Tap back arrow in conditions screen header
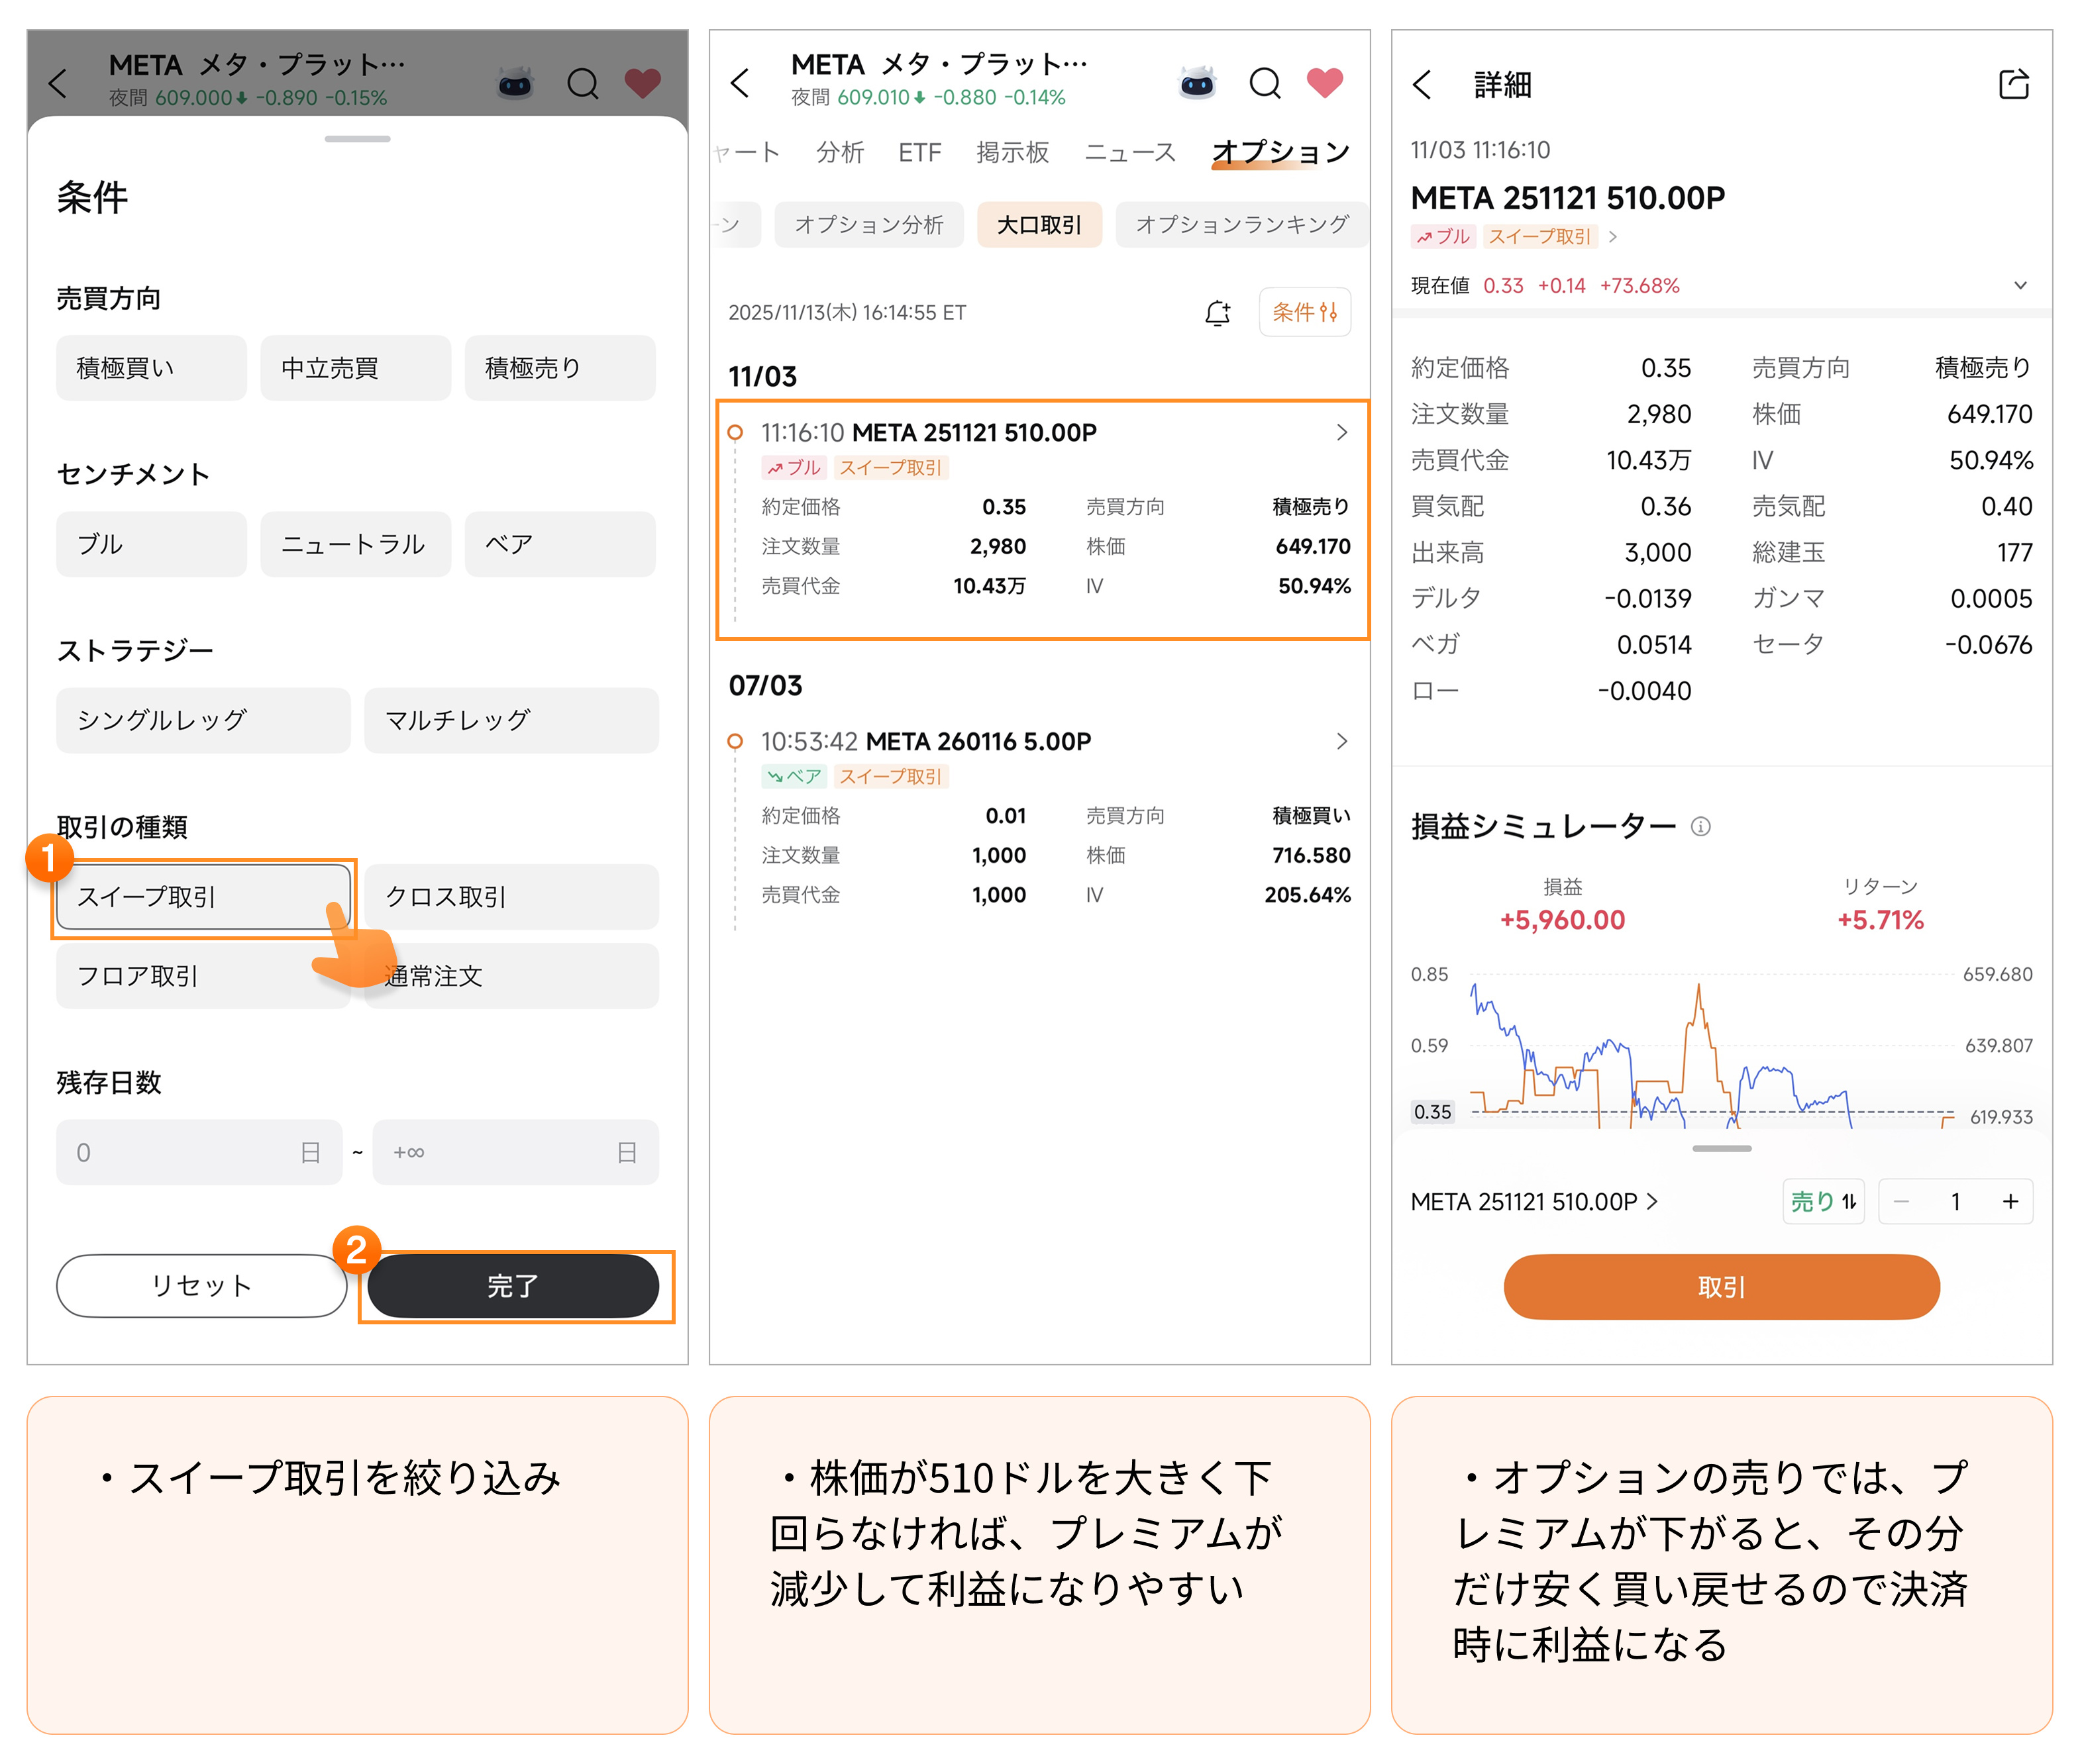This screenshot has height=1764, width=2080. pyautogui.click(x=58, y=83)
